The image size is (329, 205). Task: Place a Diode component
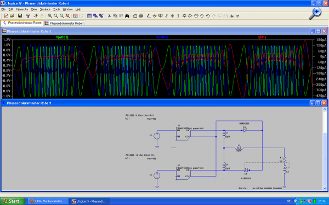click(x=184, y=16)
